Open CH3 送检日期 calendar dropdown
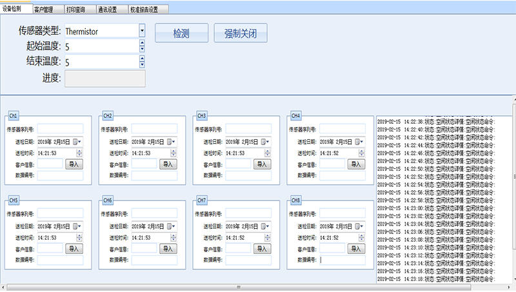This screenshot has height=292, width=516. (266, 142)
